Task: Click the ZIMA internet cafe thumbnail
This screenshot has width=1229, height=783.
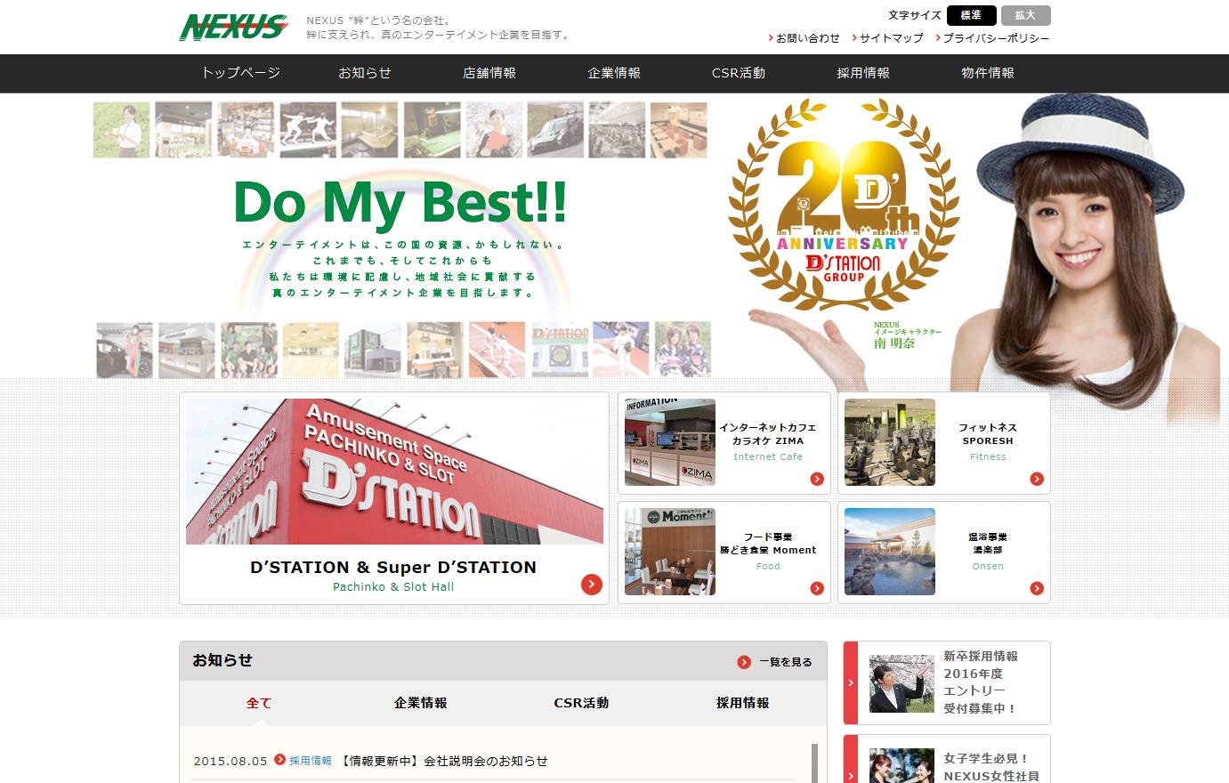Action: [x=670, y=442]
